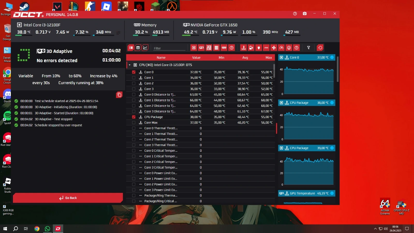
Task: Filter sensors by CPU icon
Action: point(194,48)
